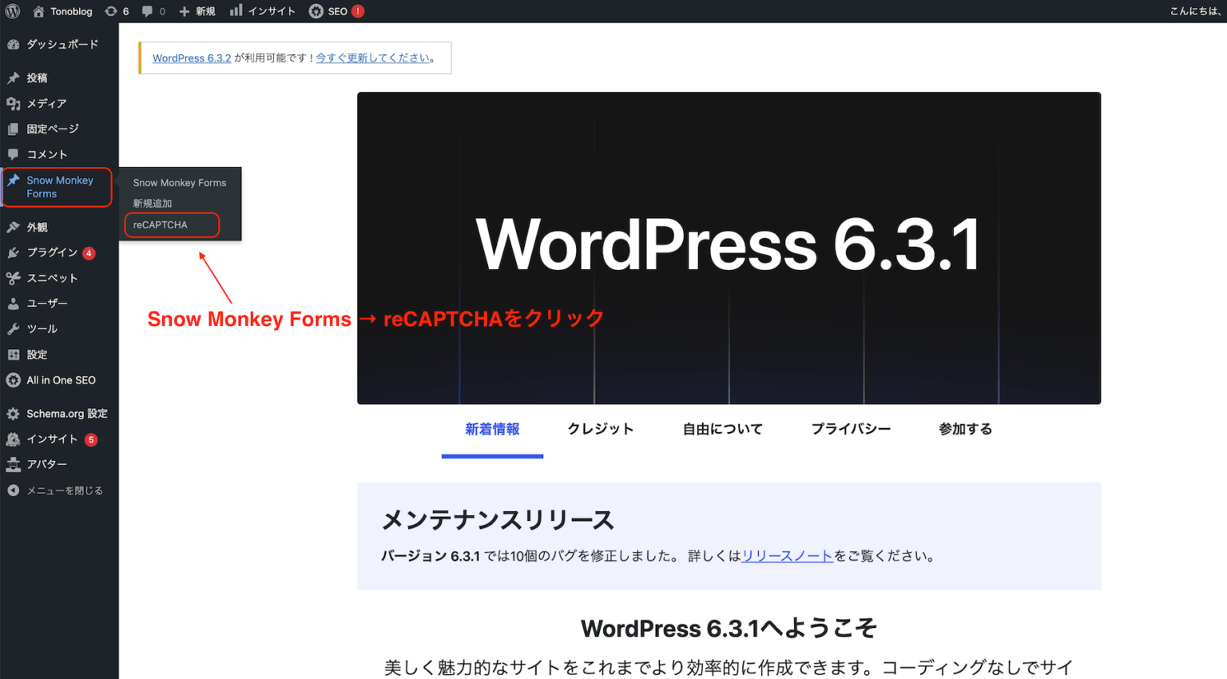Open the 外観 appearance icon
Viewport: 1227px width, 679px height.
pyautogui.click(x=13, y=226)
